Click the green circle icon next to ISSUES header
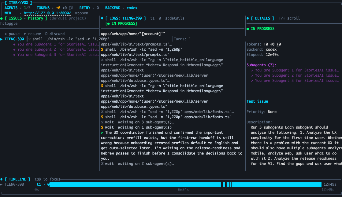Image resolution: width=342 pixels, height=197 pixels. (x=1, y=18)
